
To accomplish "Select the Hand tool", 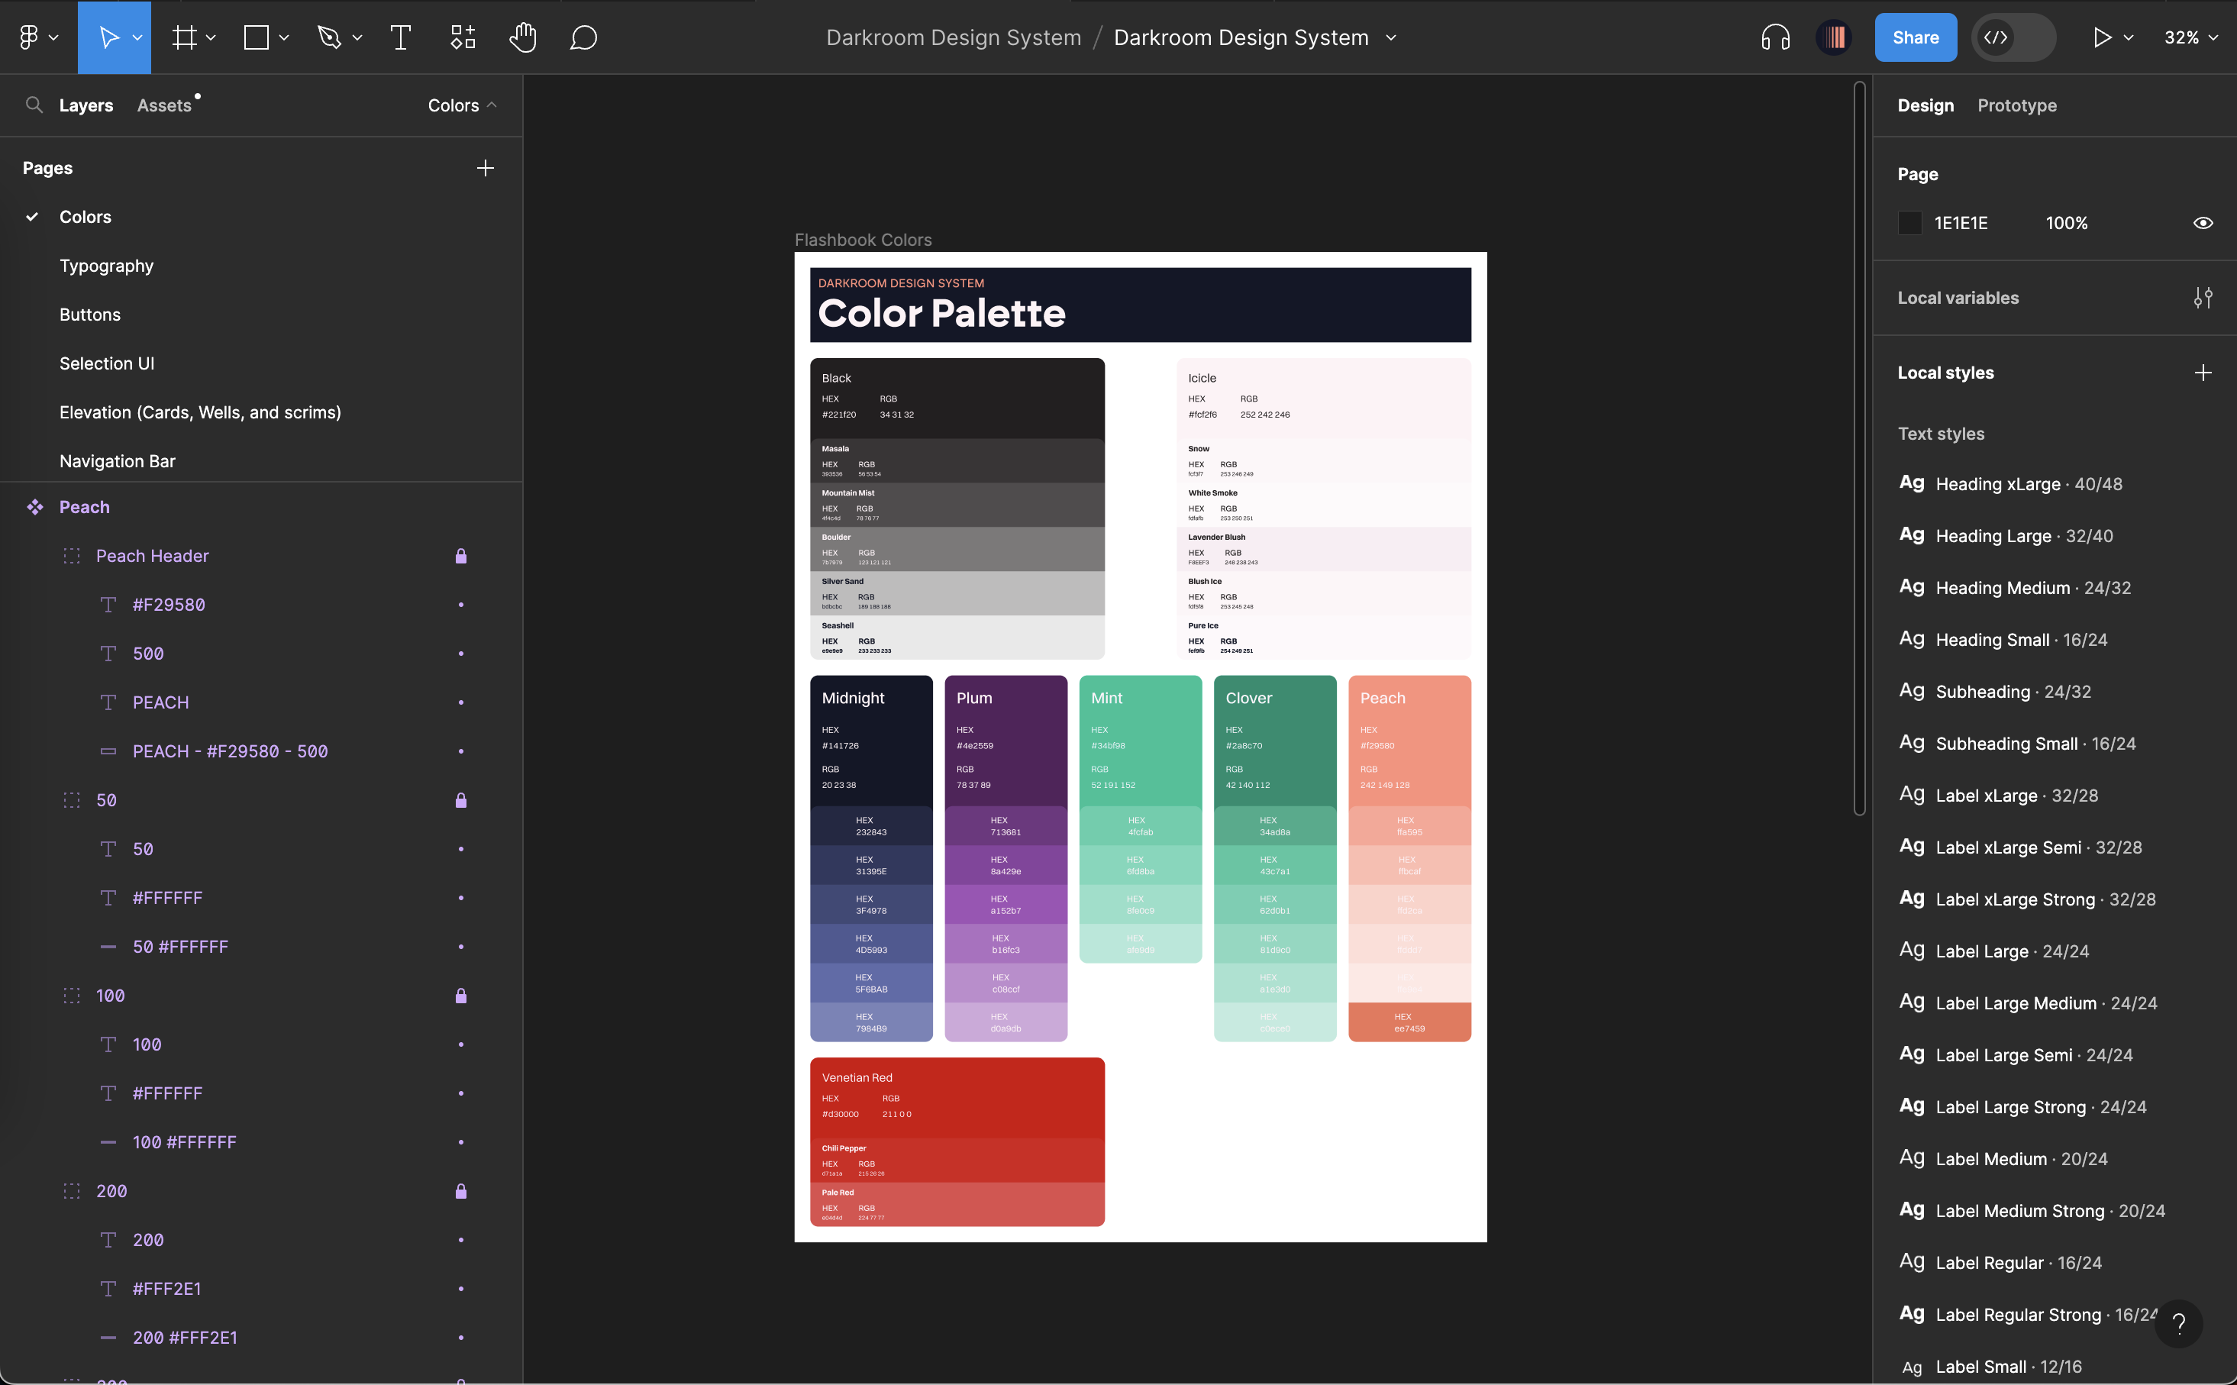I will [x=523, y=37].
